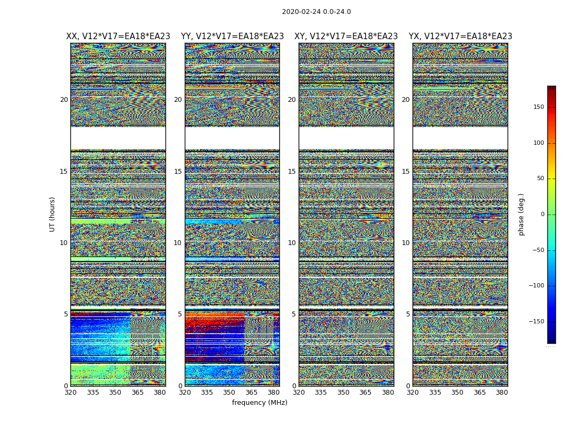564x429 pixels.
Task: Click the date title "2020-02-24 0.0-24.0"
Action: tap(316, 12)
